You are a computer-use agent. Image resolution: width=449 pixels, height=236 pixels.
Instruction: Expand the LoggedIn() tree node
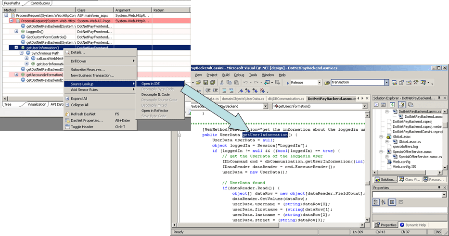(x=16, y=31)
